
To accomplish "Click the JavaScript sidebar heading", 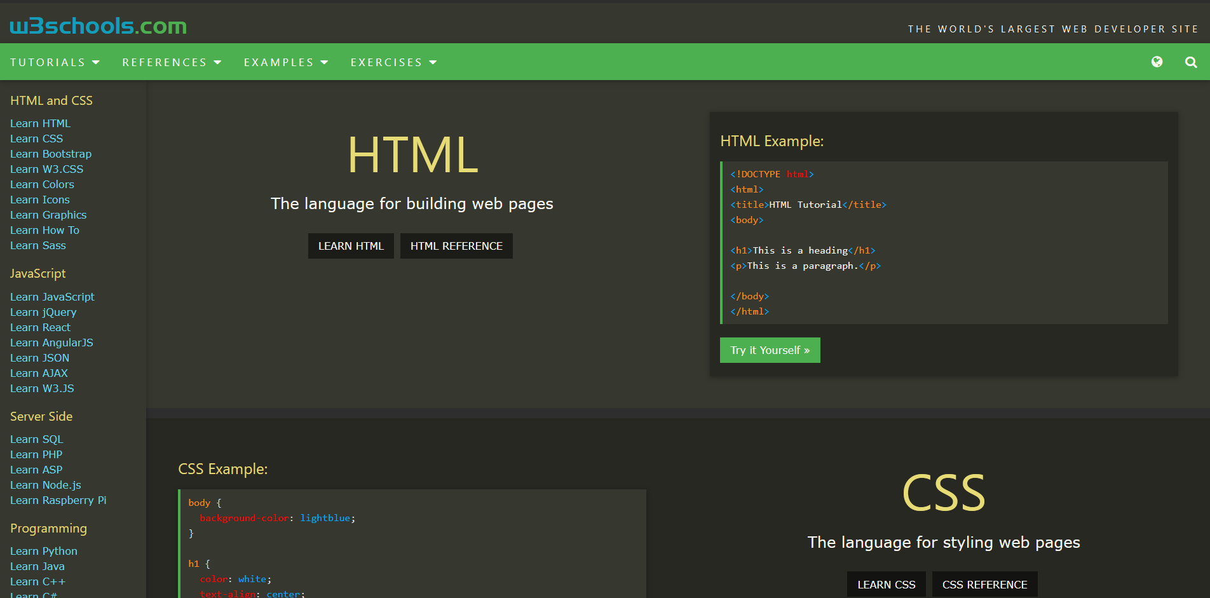I will click(x=38, y=273).
